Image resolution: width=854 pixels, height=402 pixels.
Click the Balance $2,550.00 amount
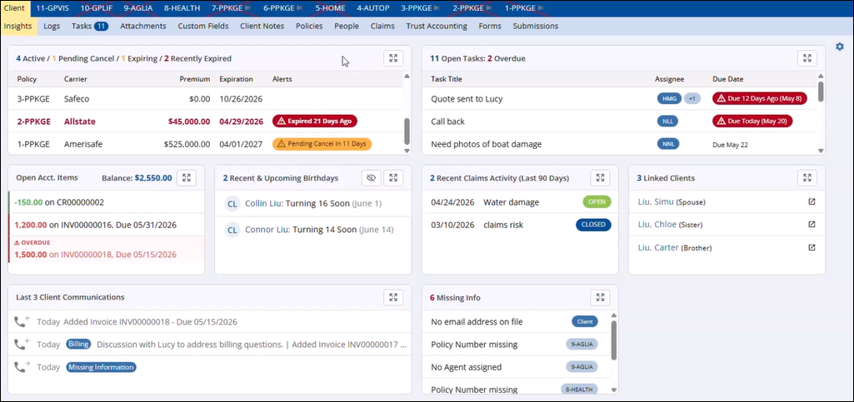click(x=153, y=178)
